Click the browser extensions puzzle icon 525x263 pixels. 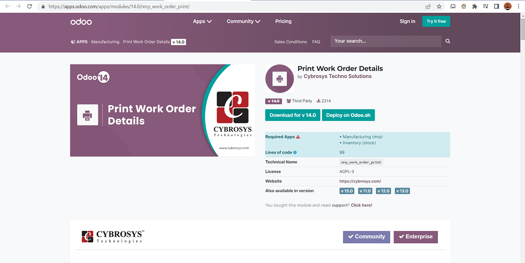[474, 6]
